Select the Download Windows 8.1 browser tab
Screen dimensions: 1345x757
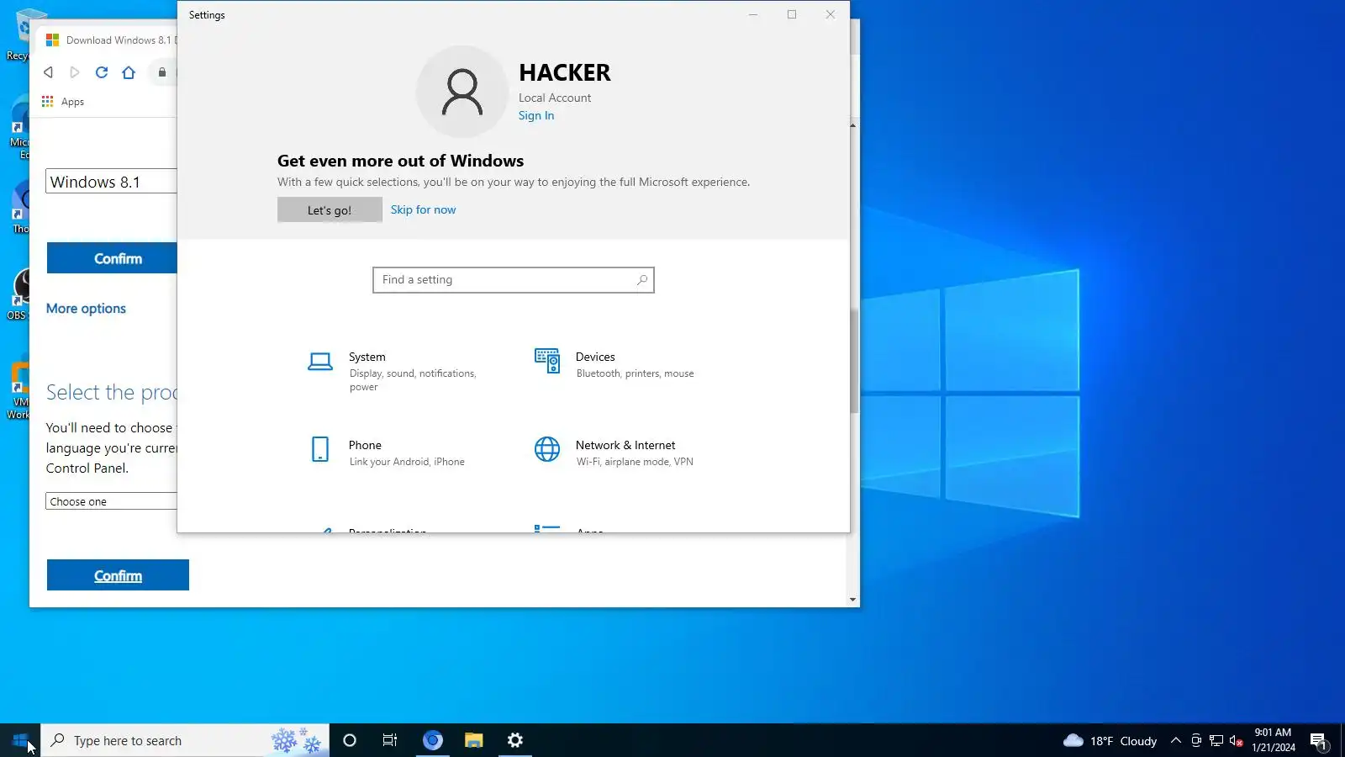click(x=111, y=40)
